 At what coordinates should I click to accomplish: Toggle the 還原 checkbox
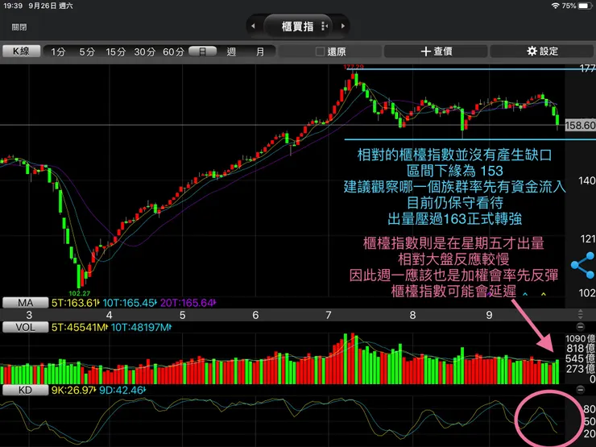[x=320, y=52]
